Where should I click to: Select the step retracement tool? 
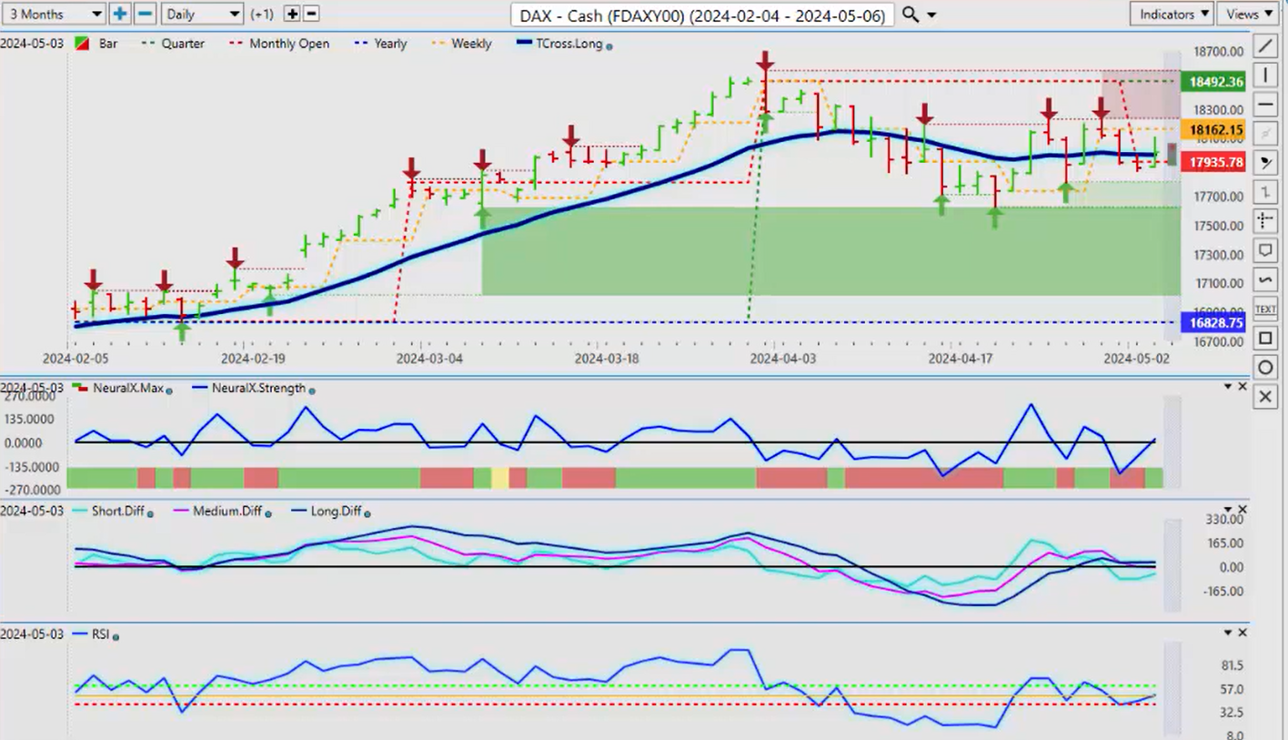[x=1265, y=191]
